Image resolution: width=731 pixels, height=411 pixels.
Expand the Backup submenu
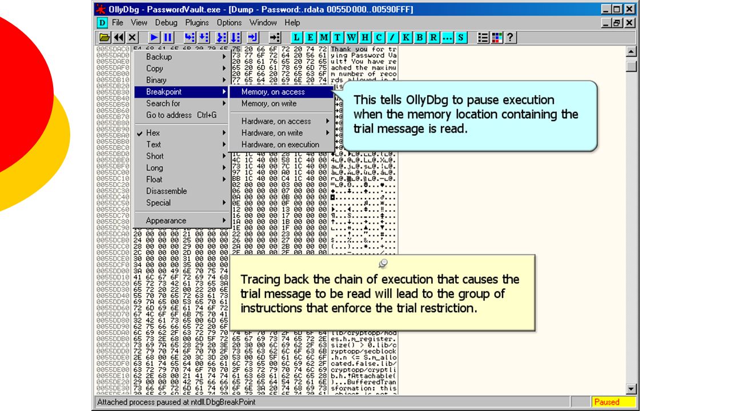pos(182,57)
